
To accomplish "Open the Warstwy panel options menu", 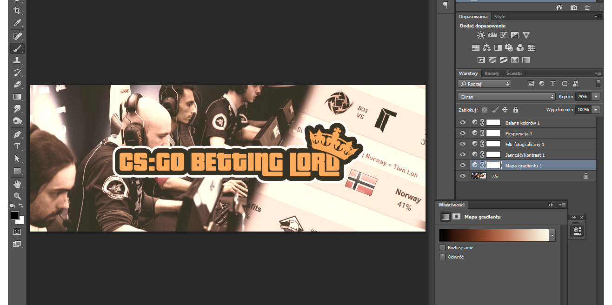I will coord(598,73).
